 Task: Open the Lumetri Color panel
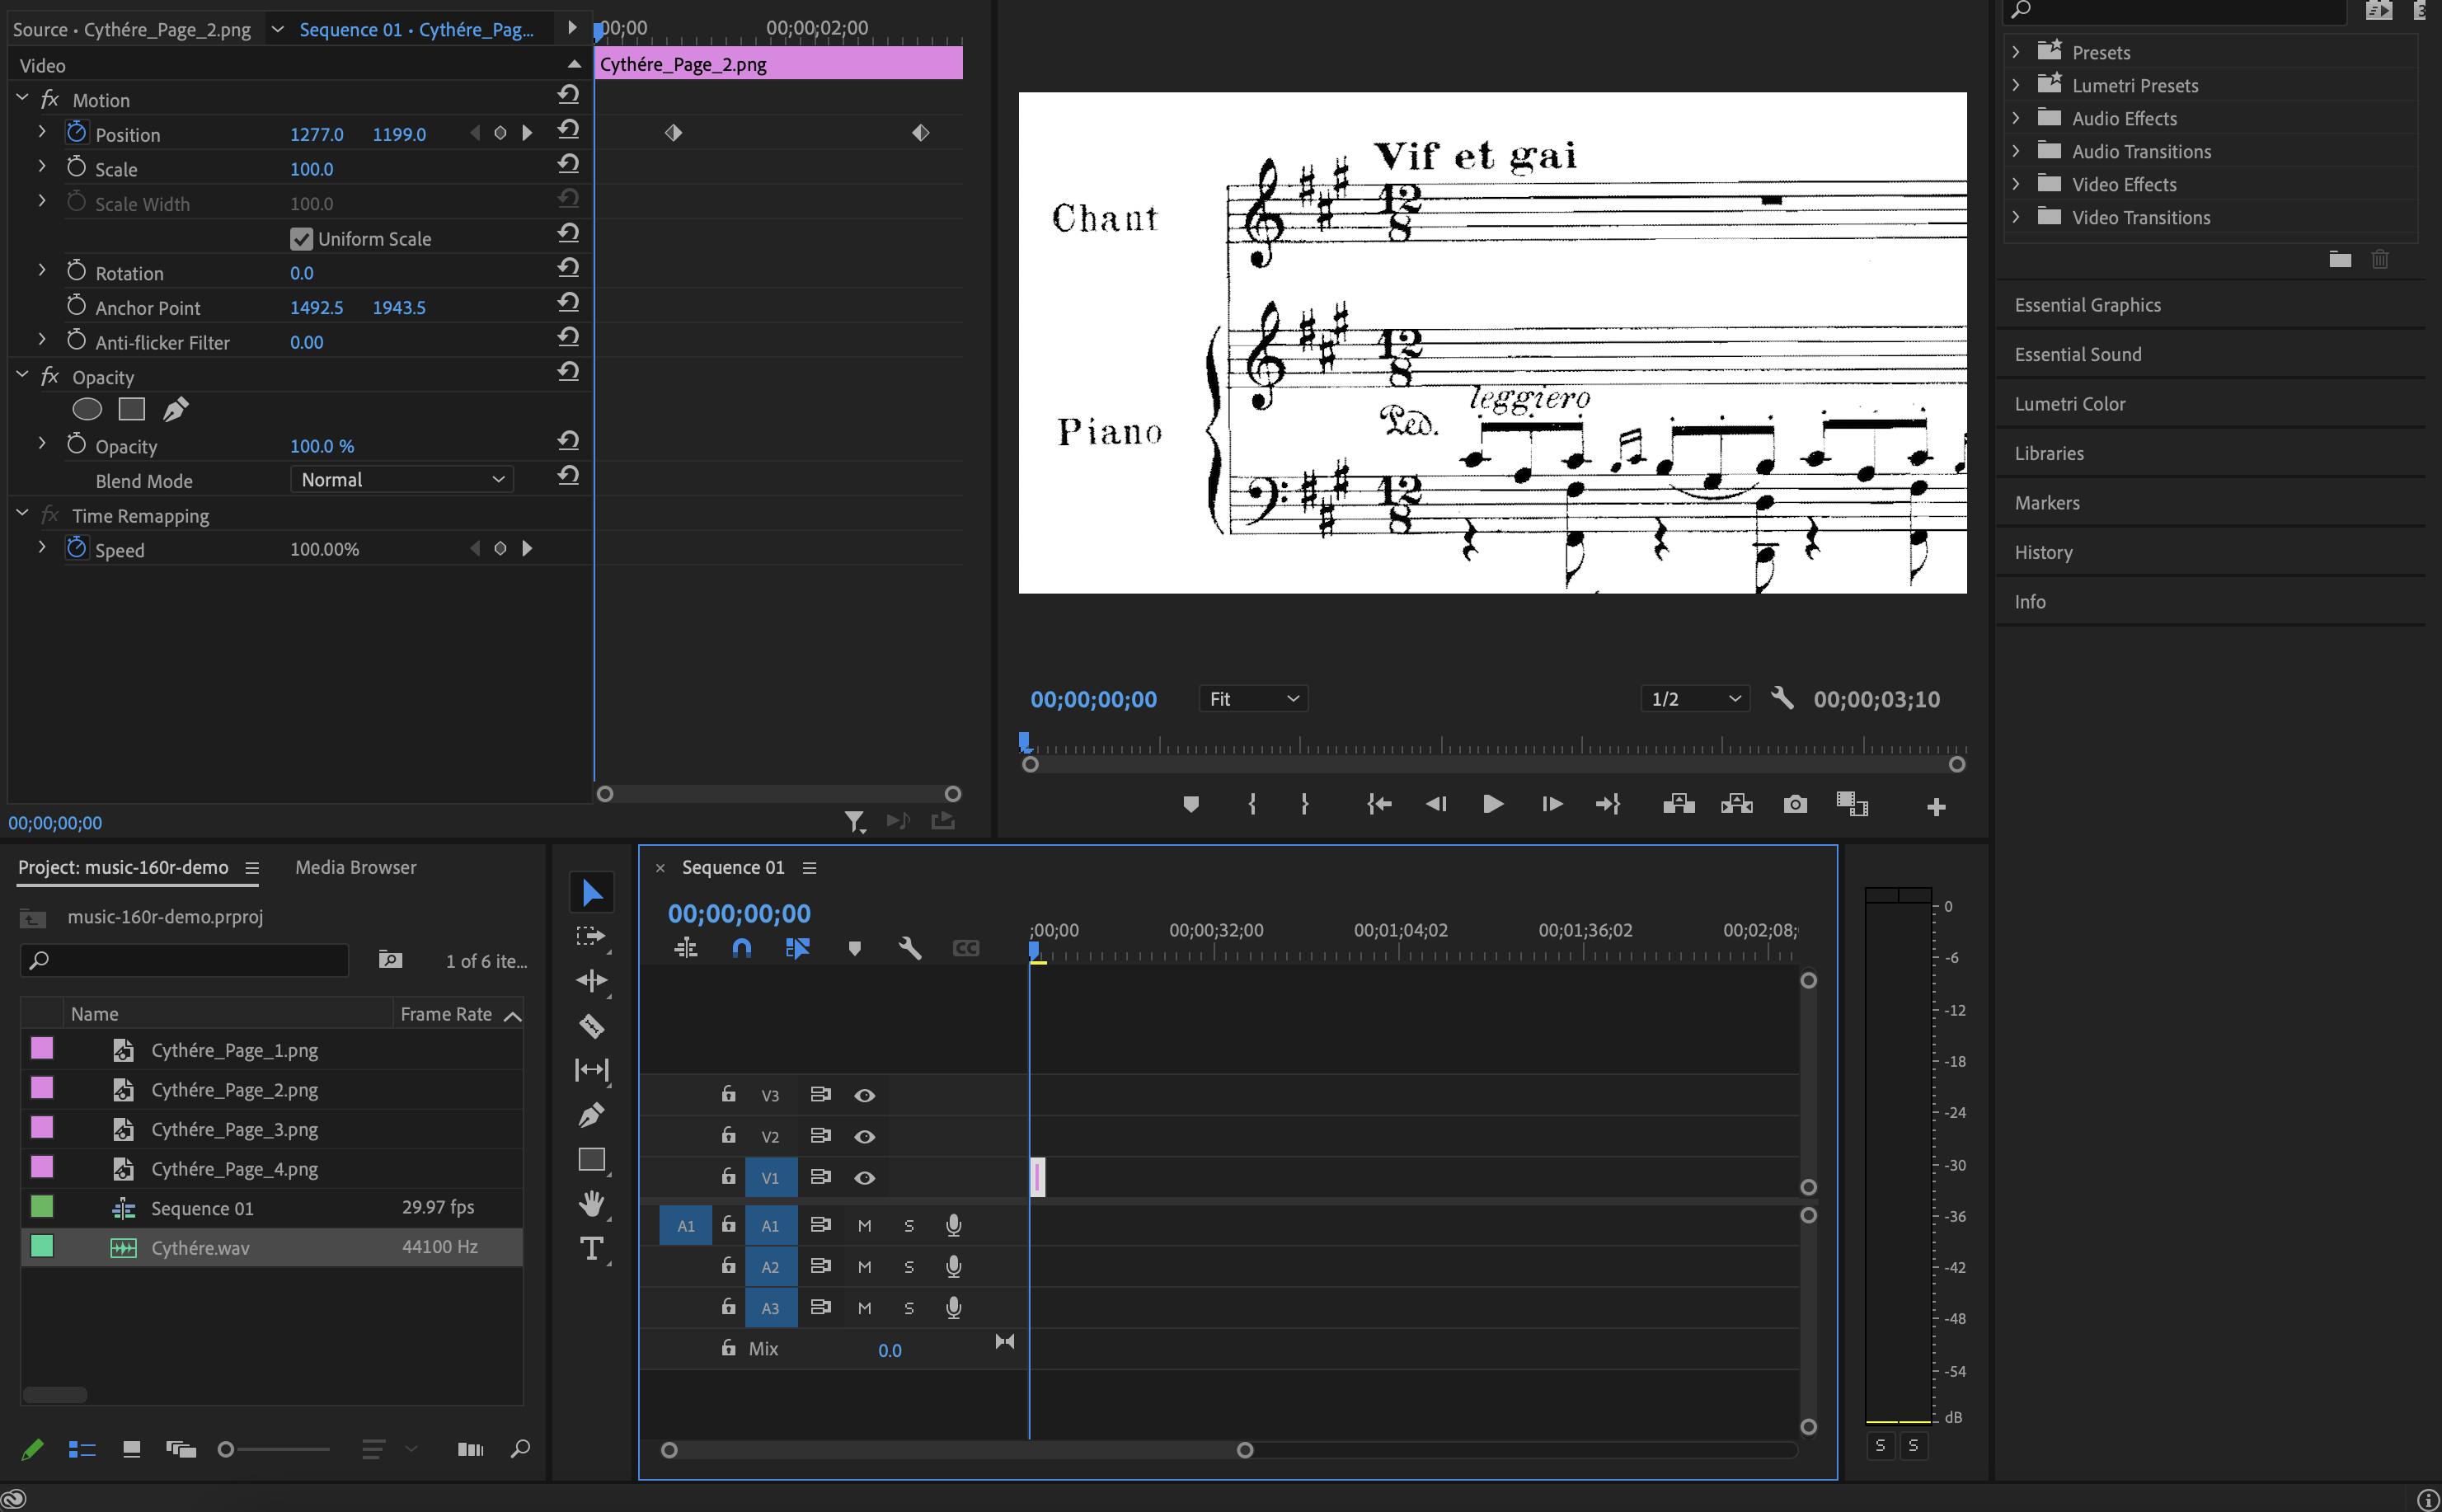(x=2070, y=404)
